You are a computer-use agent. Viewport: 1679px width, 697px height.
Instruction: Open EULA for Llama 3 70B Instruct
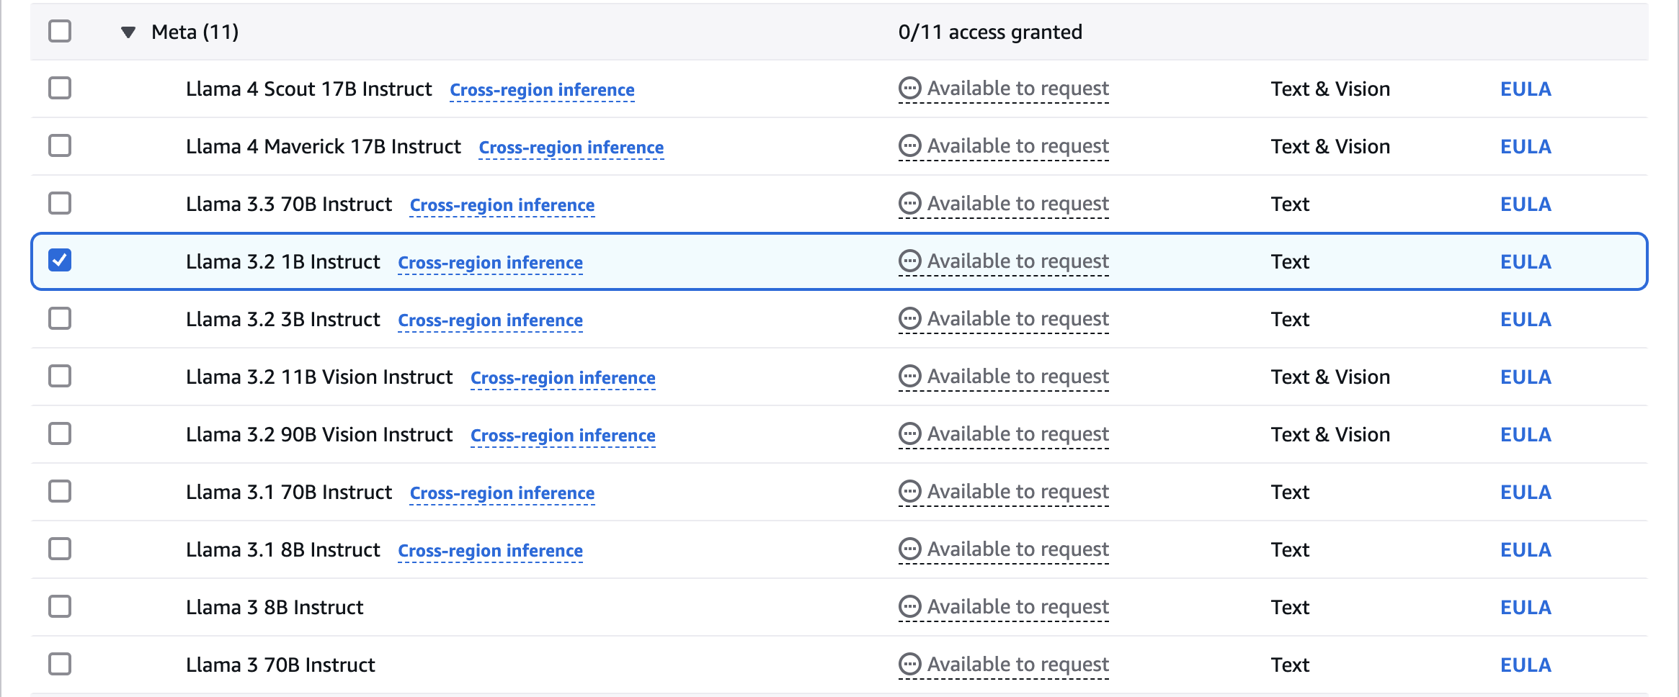tap(1526, 665)
